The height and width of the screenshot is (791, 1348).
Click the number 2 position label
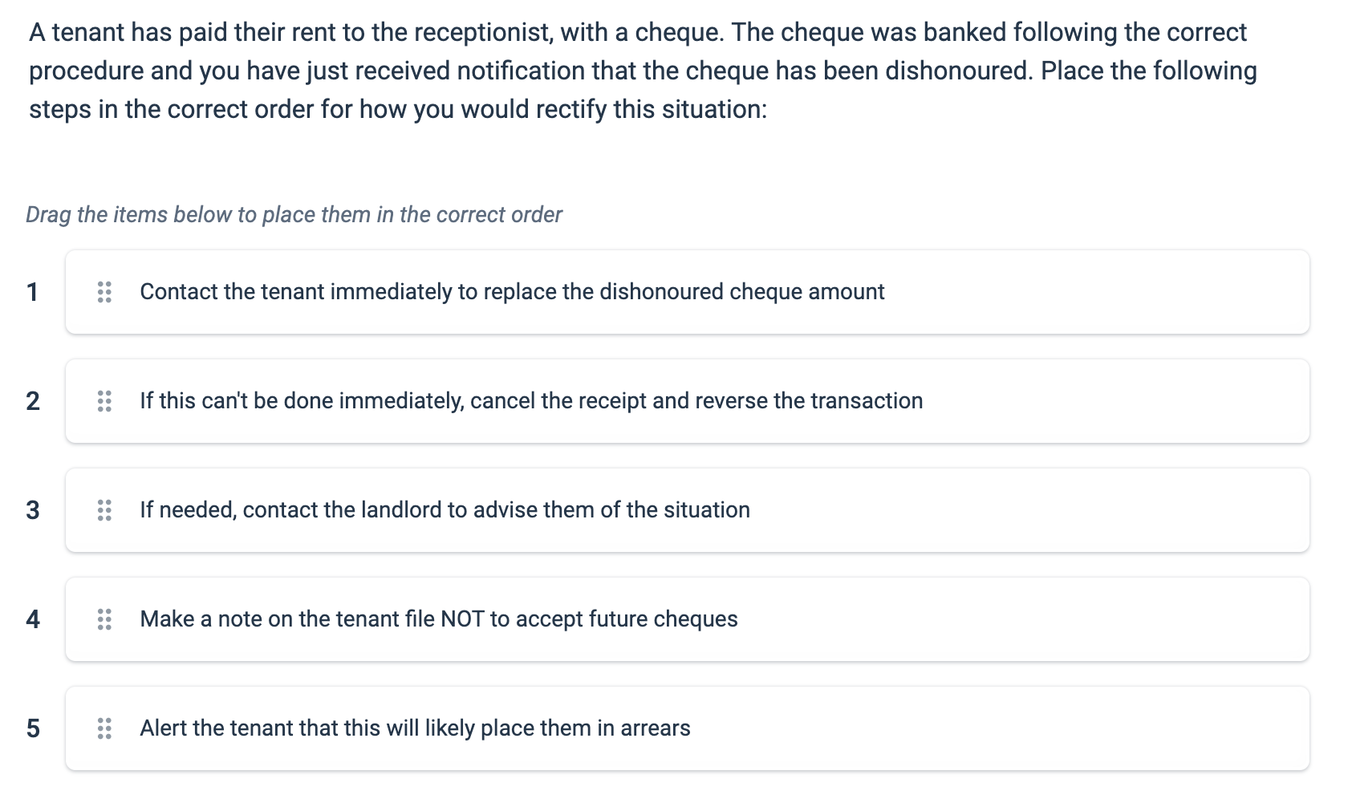pos(33,401)
